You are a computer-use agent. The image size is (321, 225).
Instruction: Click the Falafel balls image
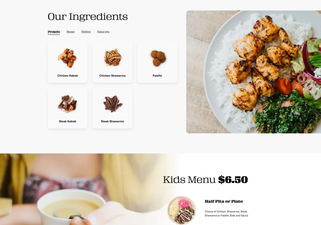point(158,58)
